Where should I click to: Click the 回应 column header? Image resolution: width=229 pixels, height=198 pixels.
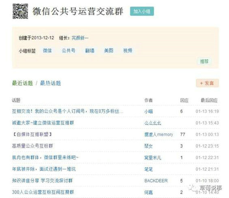[x=184, y=100]
